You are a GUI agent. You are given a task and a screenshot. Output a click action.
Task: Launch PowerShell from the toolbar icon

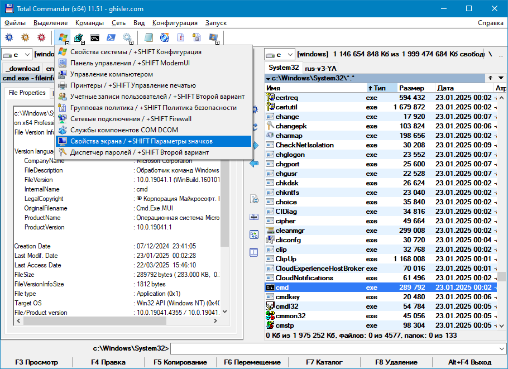(111, 38)
